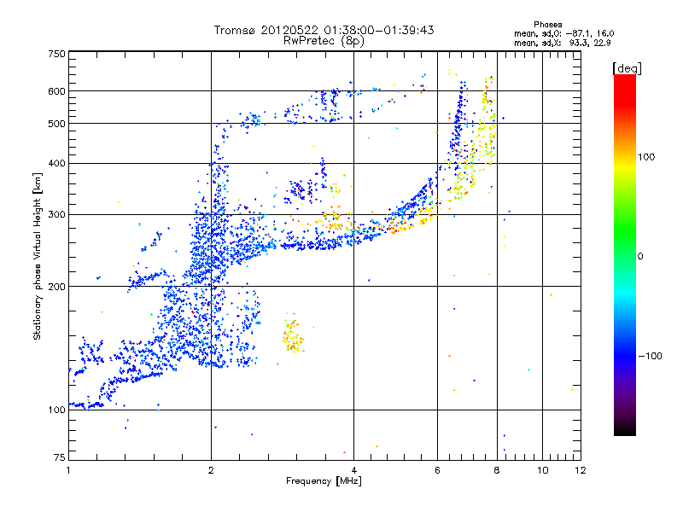Click the y-axis tick label '600'
The width and height of the screenshot is (683, 512).
[x=56, y=91]
